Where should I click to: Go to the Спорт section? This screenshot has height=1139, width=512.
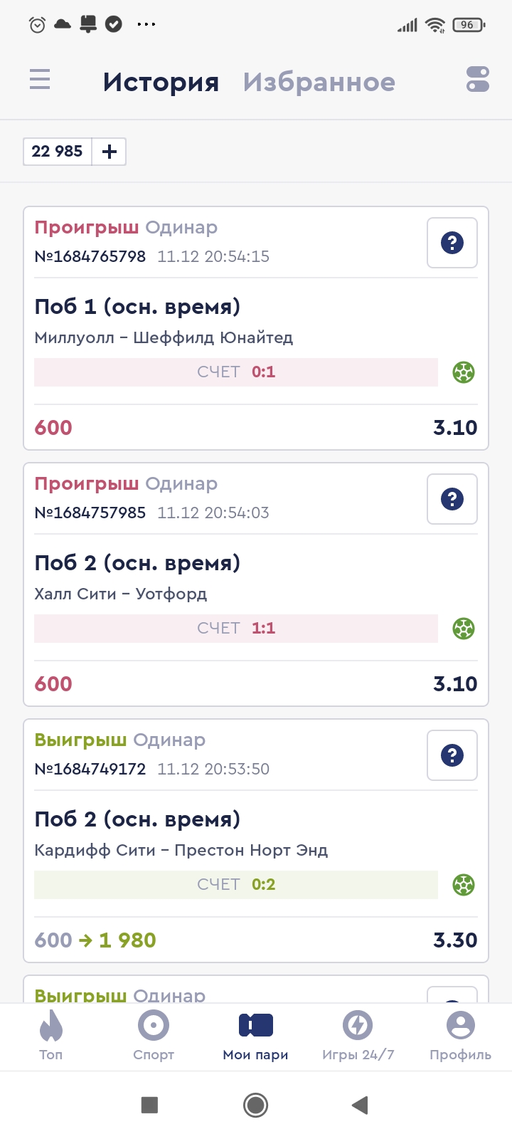tap(154, 1036)
